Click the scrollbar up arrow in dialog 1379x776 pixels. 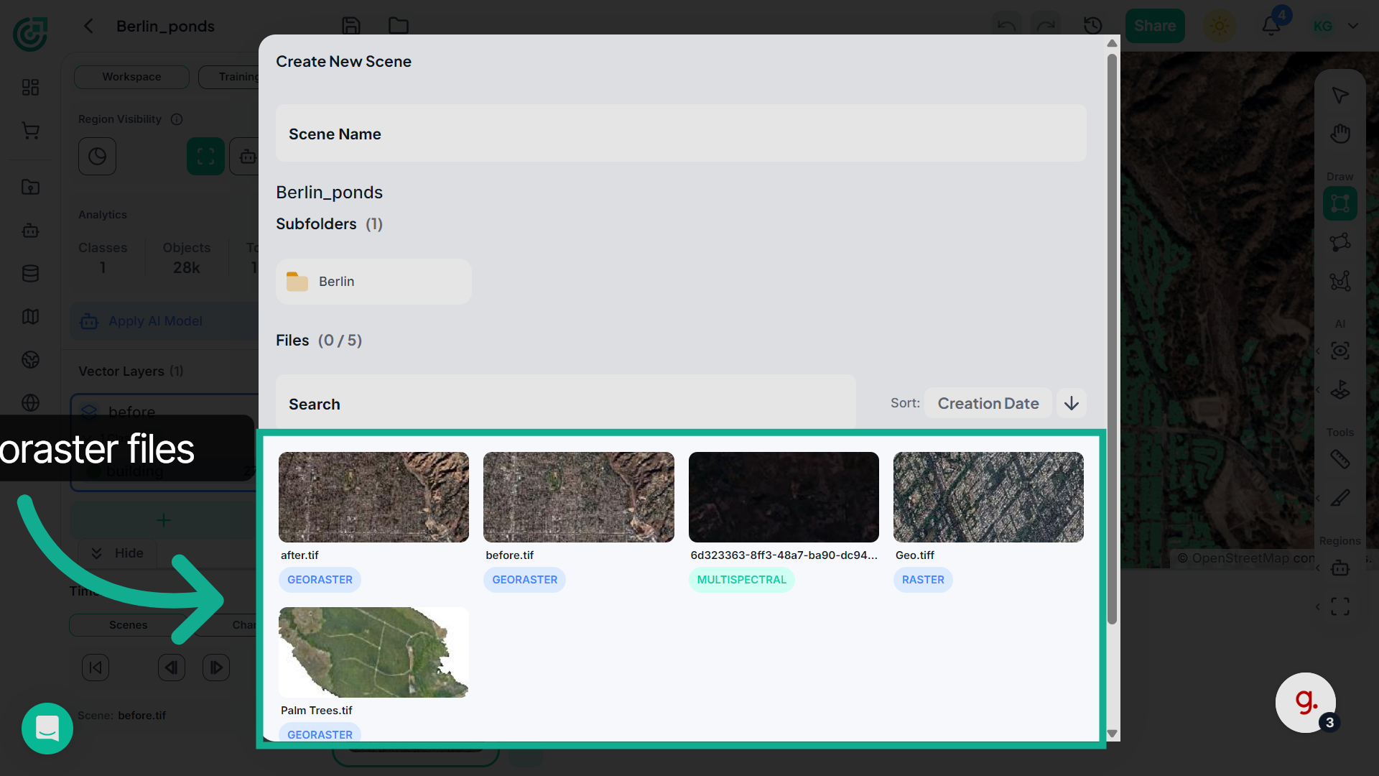(x=1112, y=43)
